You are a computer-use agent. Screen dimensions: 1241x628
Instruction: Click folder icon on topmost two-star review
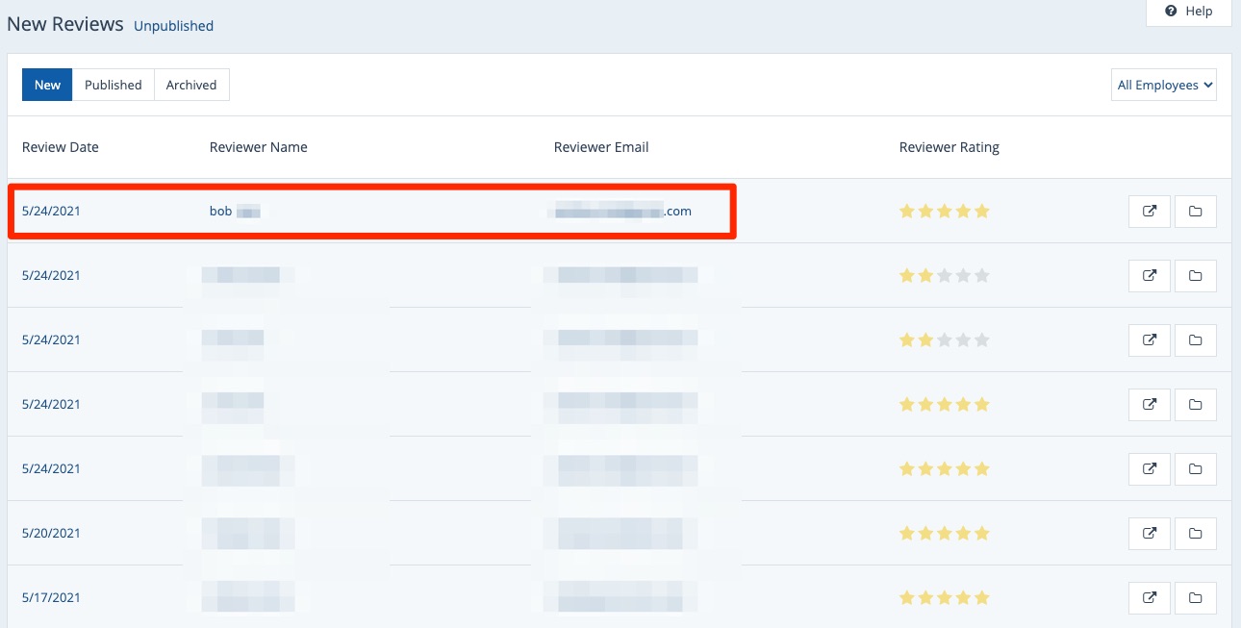pos(1195,276)
